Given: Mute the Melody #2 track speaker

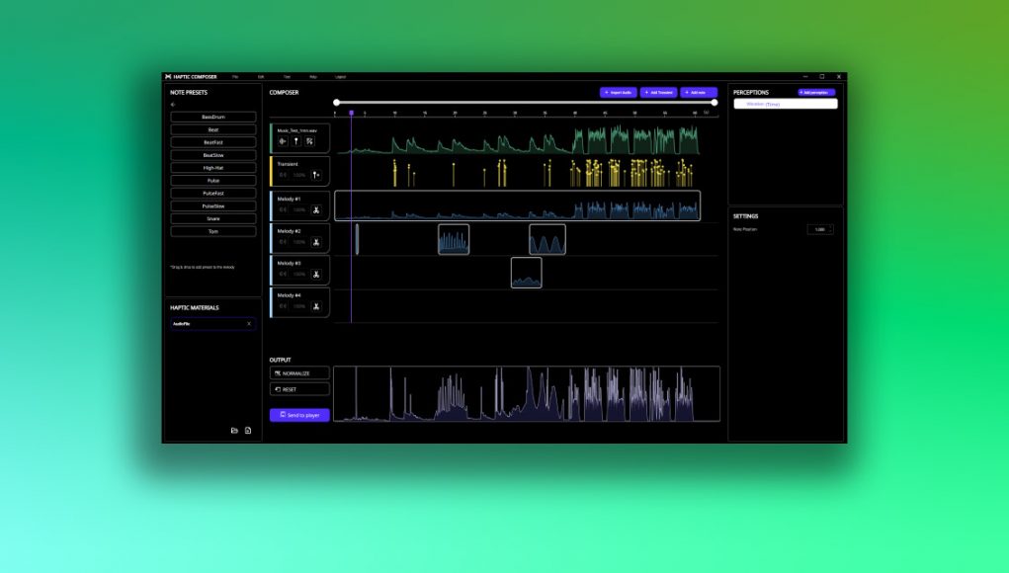Looking at the screenshot, I should tap(283, 242).
